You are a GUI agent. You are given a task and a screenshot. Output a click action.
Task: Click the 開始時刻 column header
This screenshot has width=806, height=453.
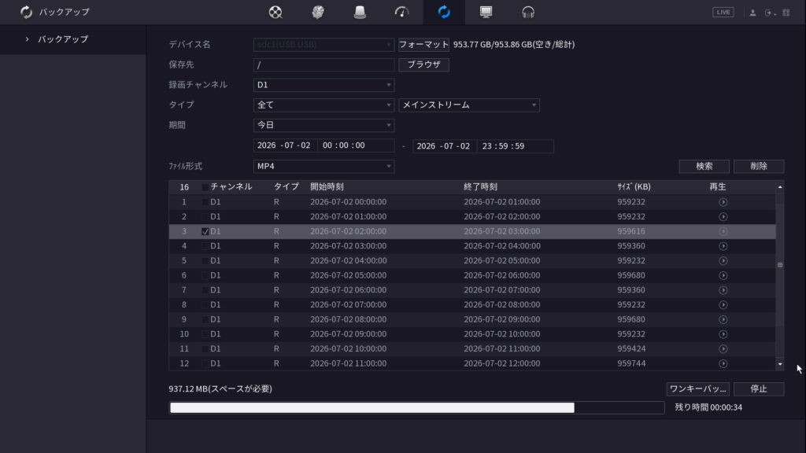[327, 187]
